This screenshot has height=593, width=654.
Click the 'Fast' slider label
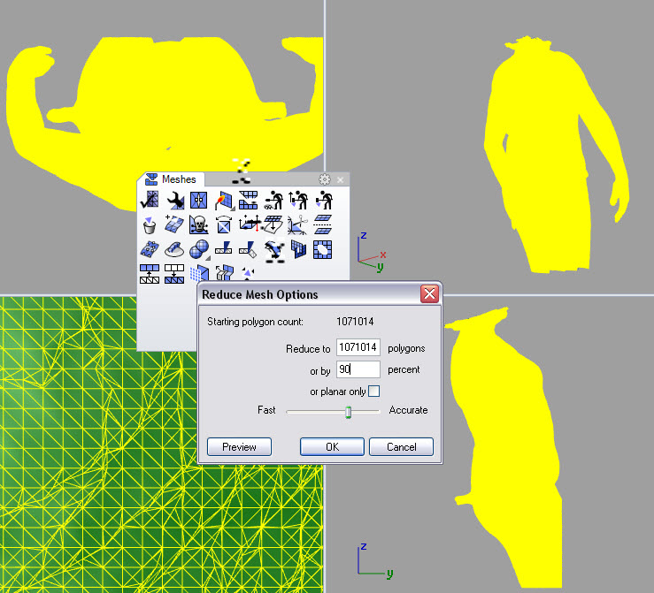(266, 410)
